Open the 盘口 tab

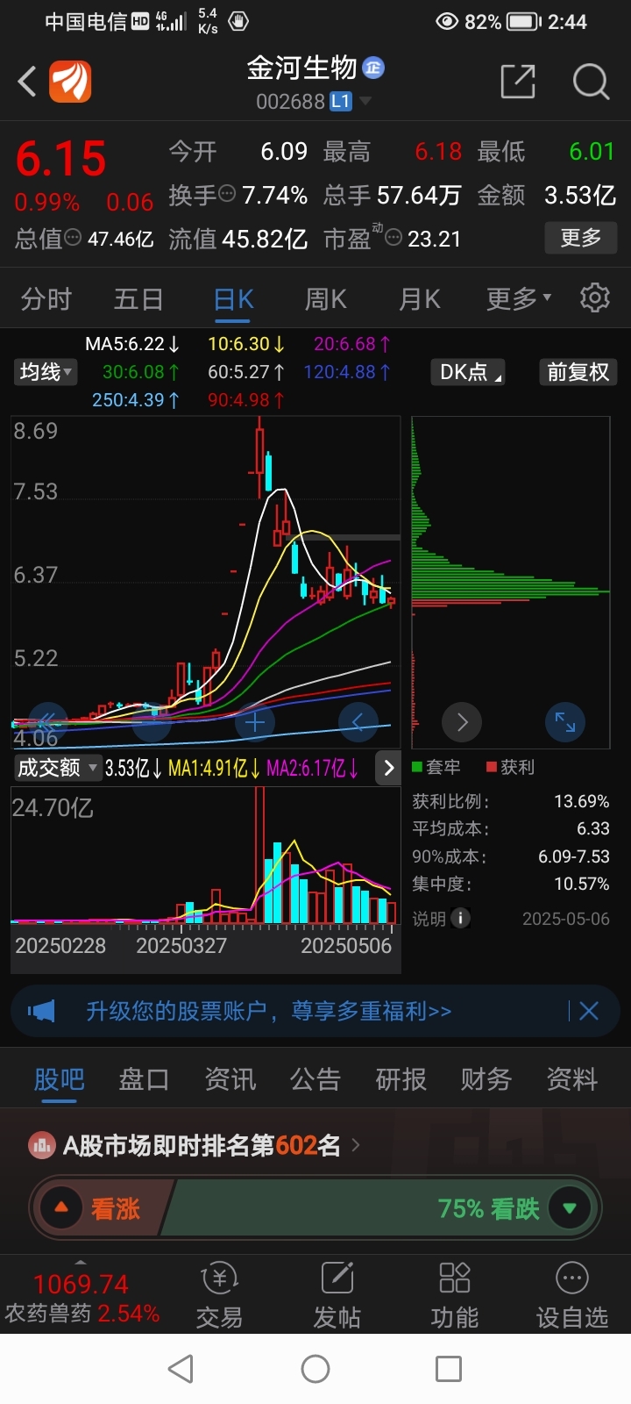coord(144,1079)
